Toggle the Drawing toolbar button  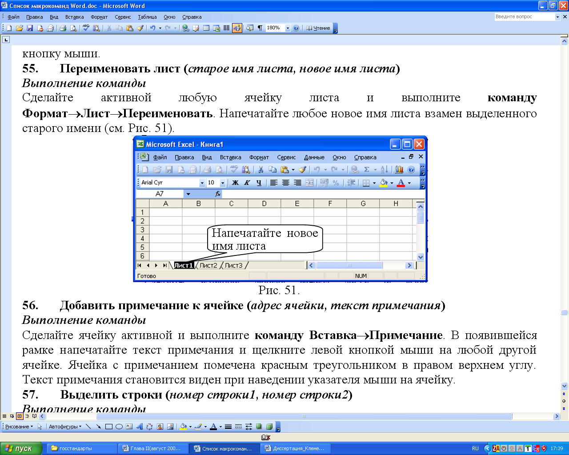[x=237, y=28]
